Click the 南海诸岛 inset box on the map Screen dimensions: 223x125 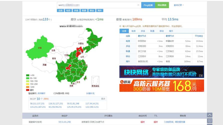(95, 81)
